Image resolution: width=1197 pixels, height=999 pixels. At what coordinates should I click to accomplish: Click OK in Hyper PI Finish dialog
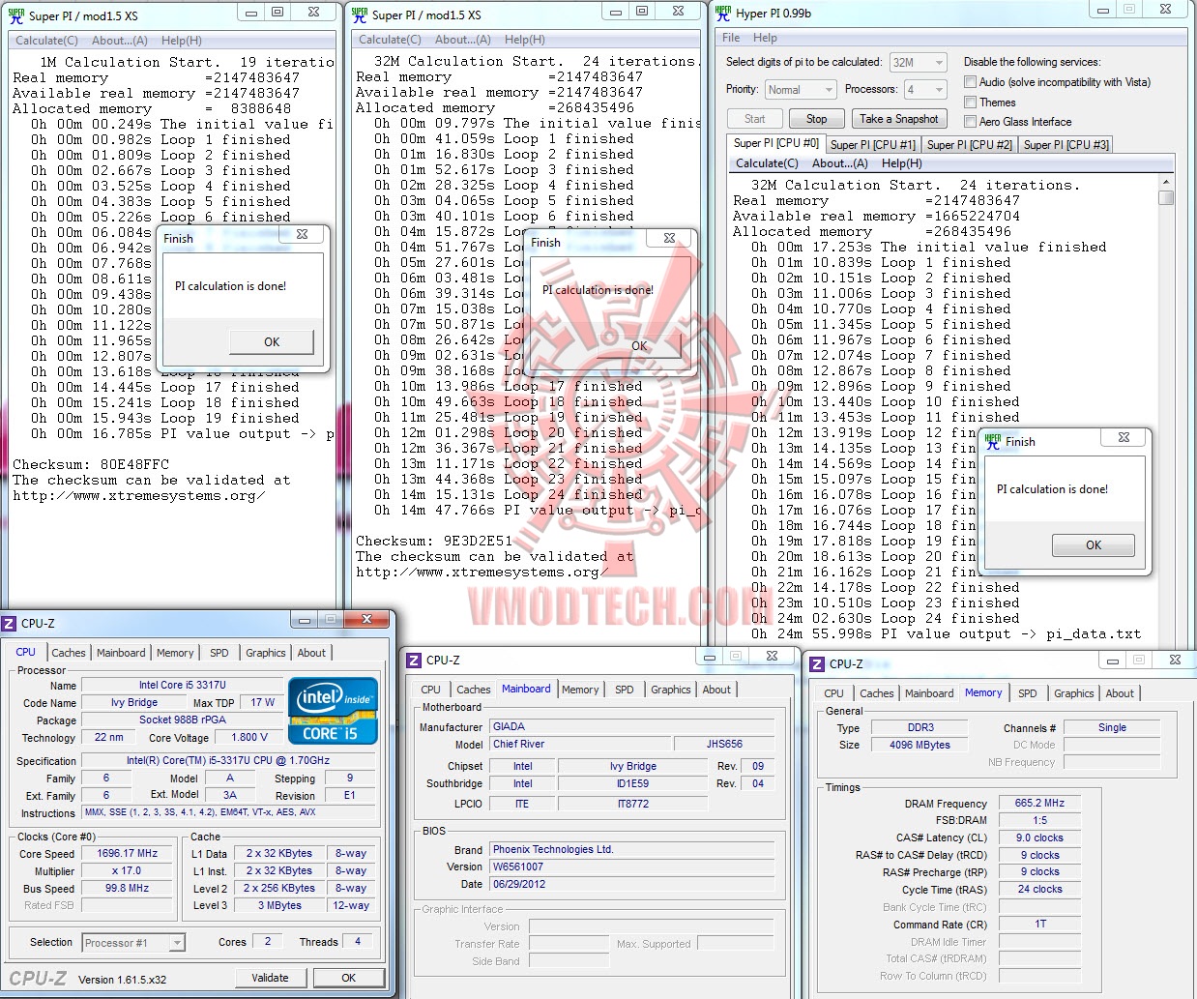coord(1094,545)
